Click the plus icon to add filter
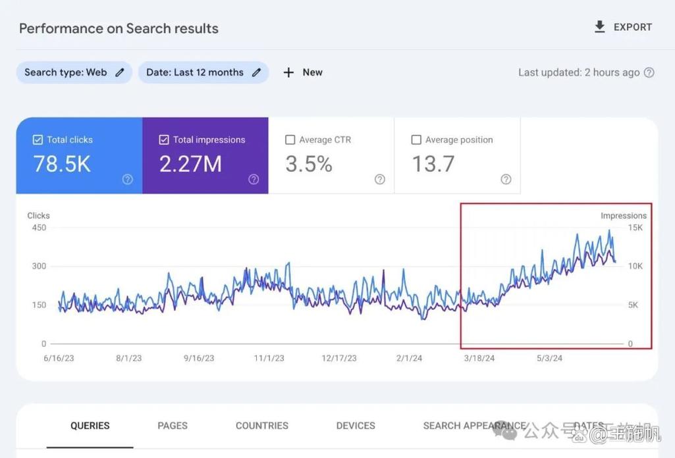 288,72
